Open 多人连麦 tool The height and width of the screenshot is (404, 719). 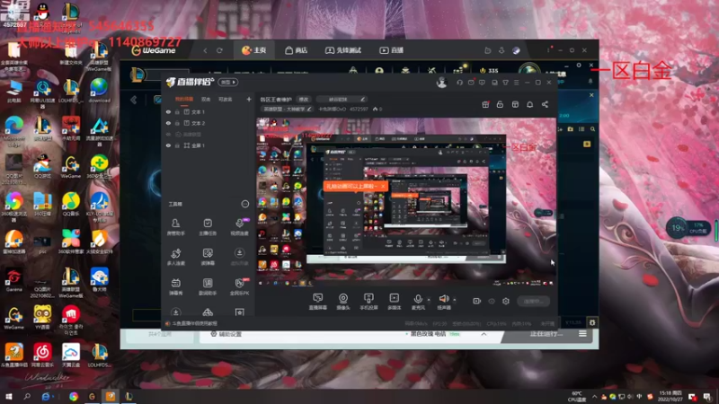(x=175, y=257)
